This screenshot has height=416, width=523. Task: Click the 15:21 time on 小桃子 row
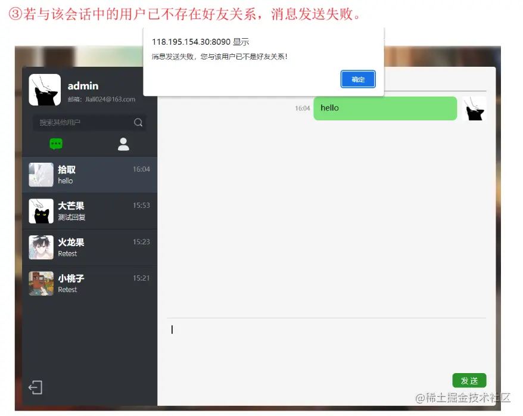[141, 278]
